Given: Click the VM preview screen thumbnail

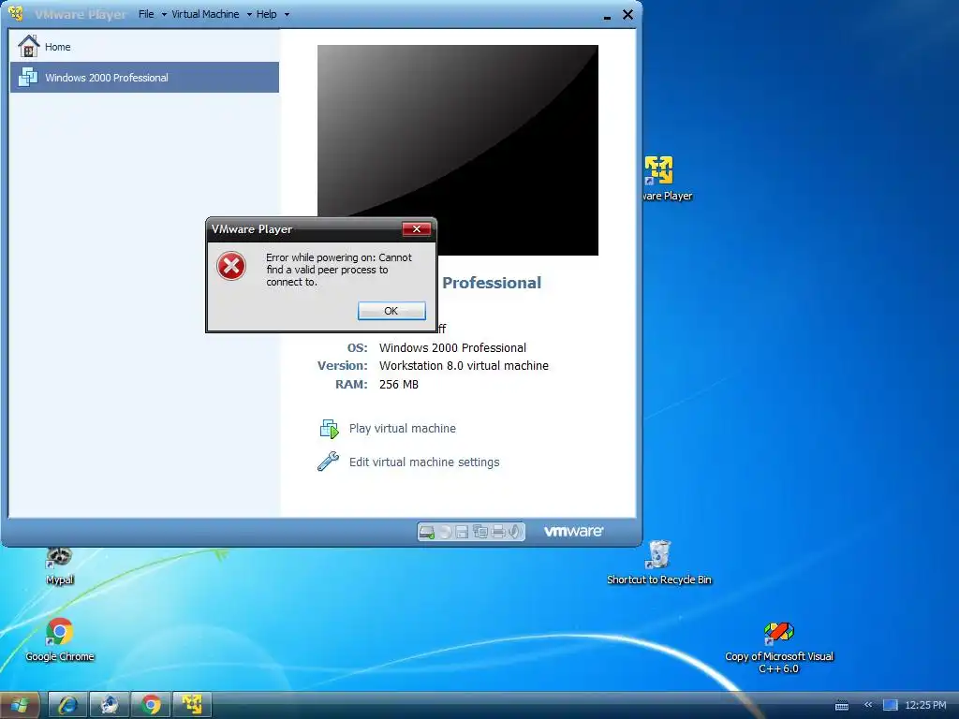Looking at the screenshot, I should click(457, 150).
